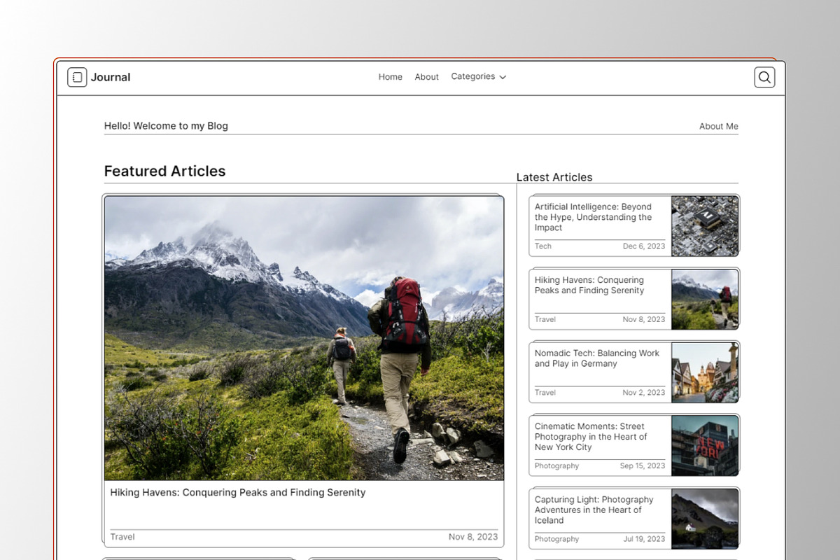Click the date Jul 19, 2023
The width and height of the screenshot is (840, 560).
click(644, 539)
